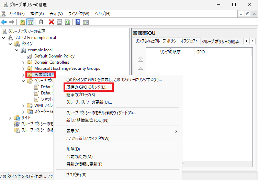Open the 操作(A) menu
The image size is (258, 180).
pyautogui.click(x=37, y=14)
